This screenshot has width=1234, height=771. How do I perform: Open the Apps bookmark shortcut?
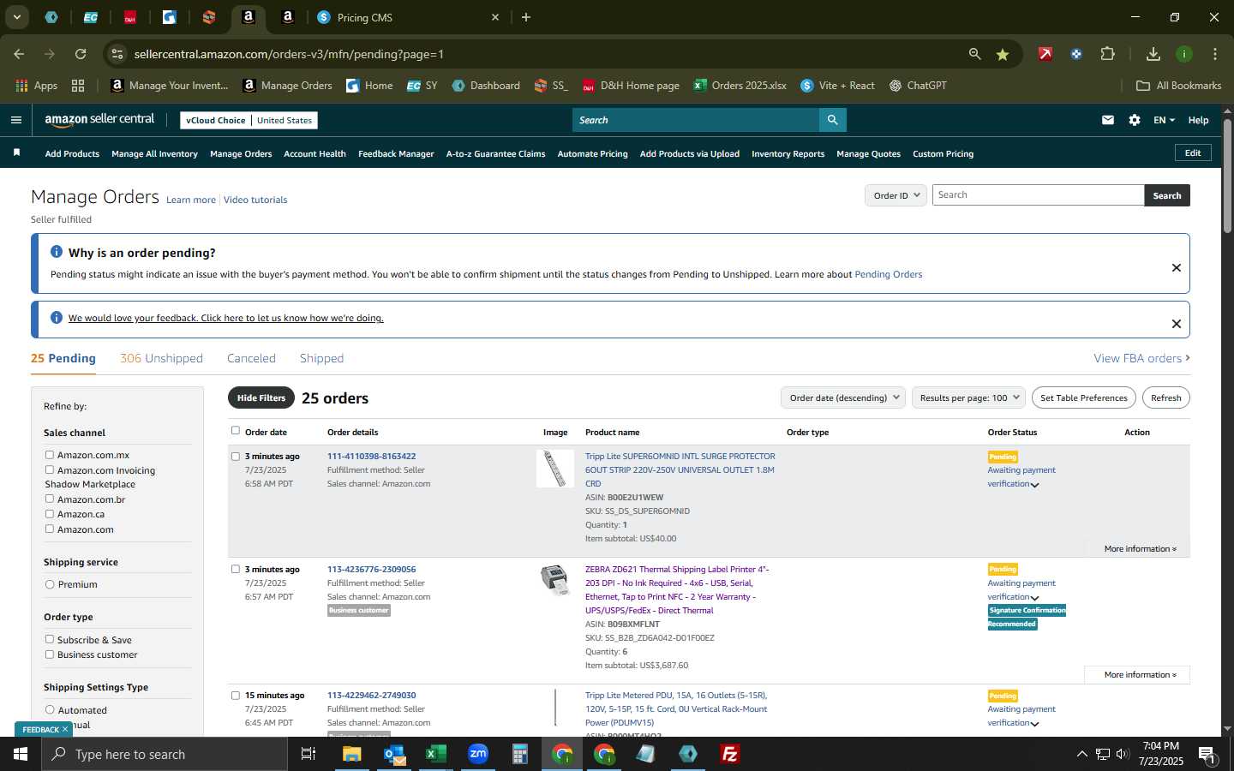click(x=37, y=86)
